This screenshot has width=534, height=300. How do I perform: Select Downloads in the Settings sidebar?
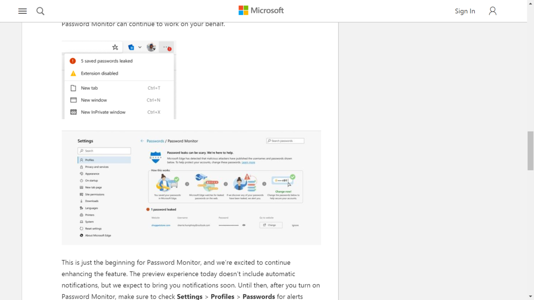coord(91,201)
